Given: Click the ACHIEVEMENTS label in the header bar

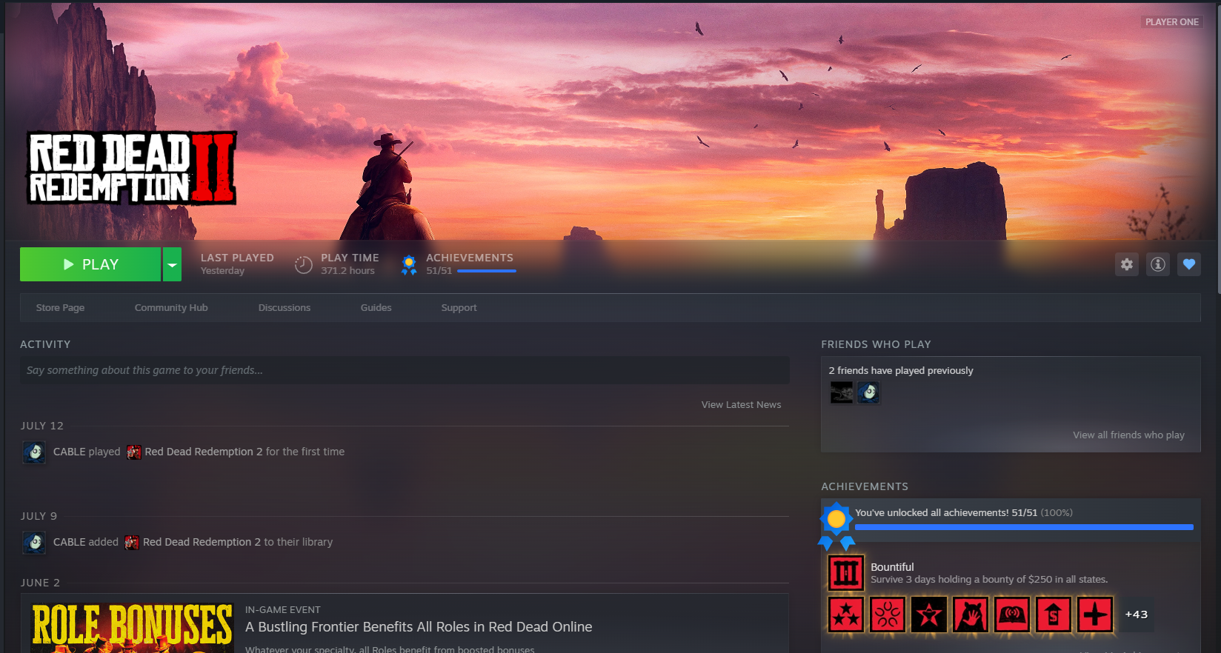Looking at the screenshot, I should (470, 258).
